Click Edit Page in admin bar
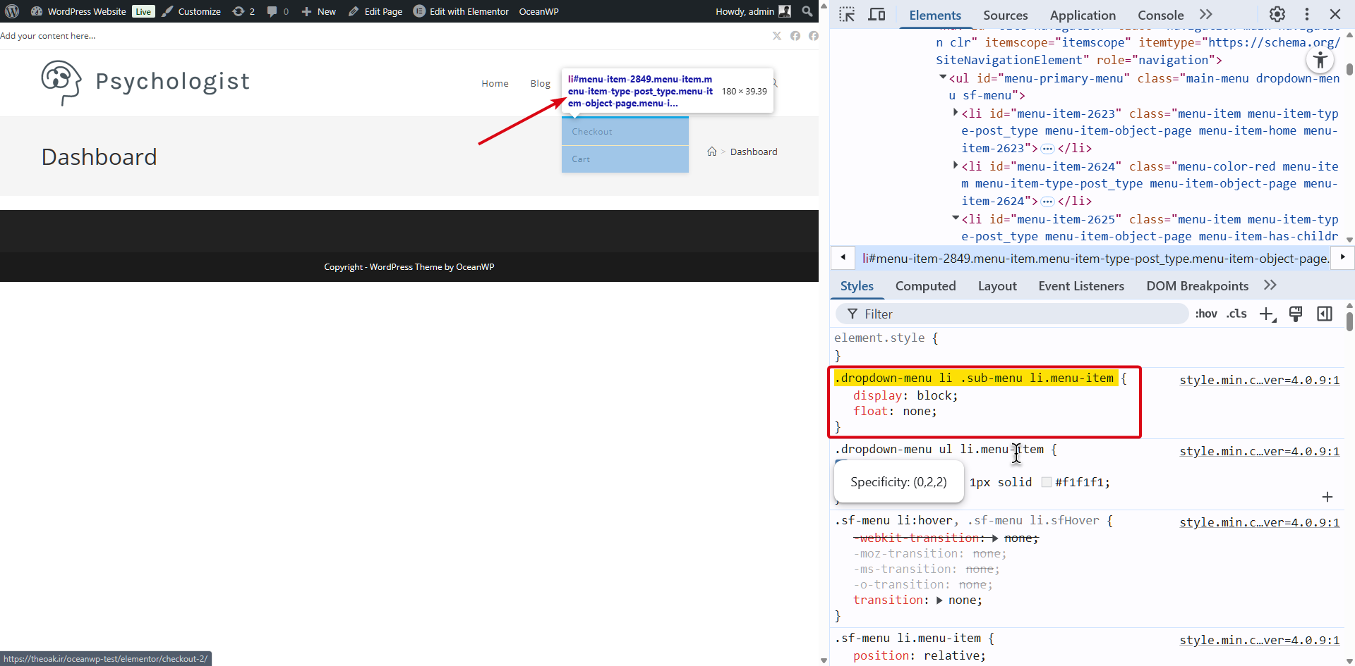1355x666 pixels. (375, 11)
